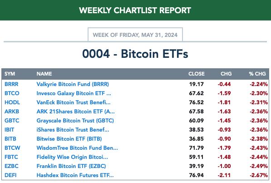Open Bitwise Bitcoin ETF (BITB) link
Viewport: 271px width, 183px height.
tap(69, 139)
